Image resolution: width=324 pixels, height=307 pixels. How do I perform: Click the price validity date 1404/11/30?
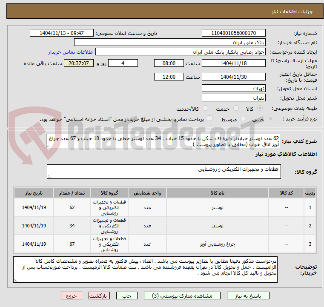[x=233, y=77]
